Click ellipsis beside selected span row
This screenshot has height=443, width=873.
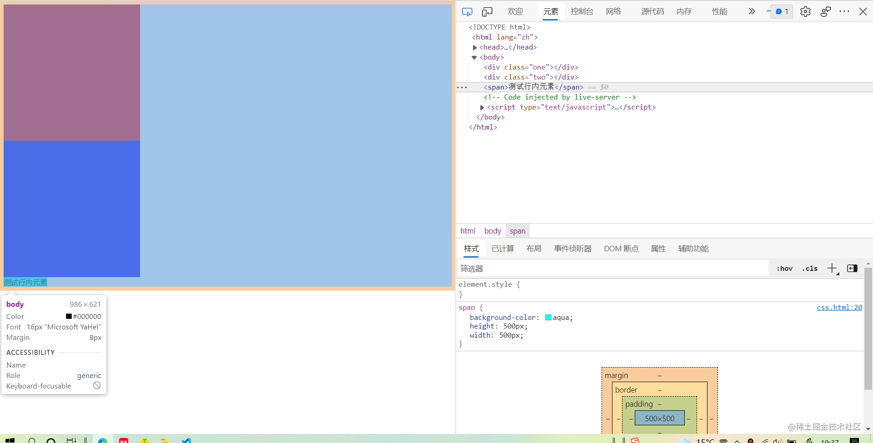(x=462, y=87)
